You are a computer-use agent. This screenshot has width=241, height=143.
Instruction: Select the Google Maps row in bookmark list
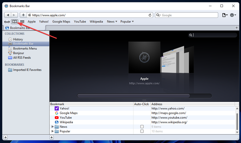[142, 113]
